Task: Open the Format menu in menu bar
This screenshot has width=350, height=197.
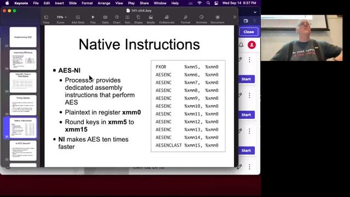Action: (x=87, y=3)
